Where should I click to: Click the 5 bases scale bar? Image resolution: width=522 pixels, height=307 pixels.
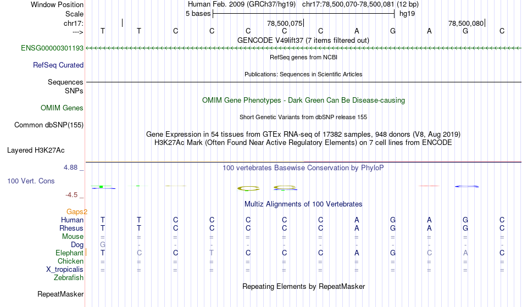pyautogui.click(x=304, y=14)
